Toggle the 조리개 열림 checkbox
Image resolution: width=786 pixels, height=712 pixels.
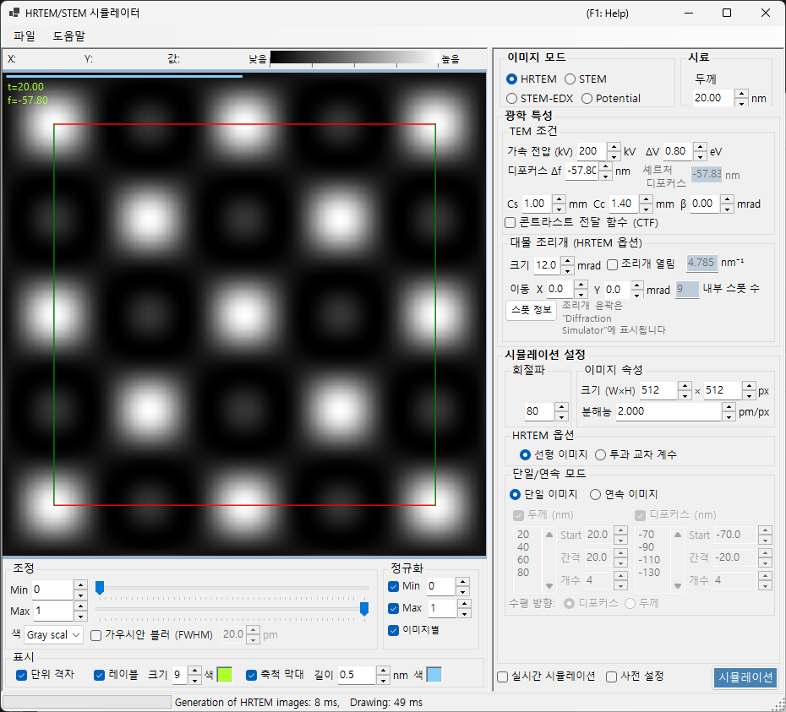click(641, 264)
